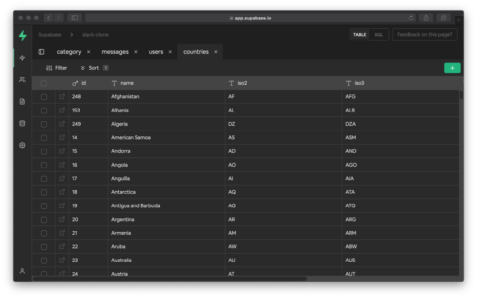Image resolution: width=477 pixels, height=298 pixels.
Task: Expand the Argentina row with its open icon
Action: (62, 219)
